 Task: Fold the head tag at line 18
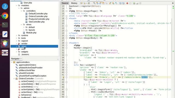point(66,19)
